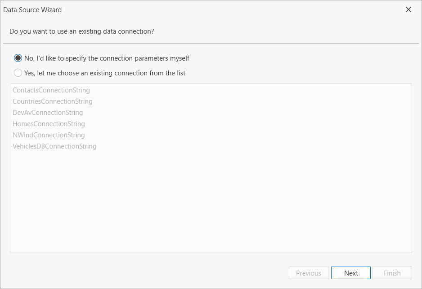Click VehiclesDBConnectionString entry

(54, 146)
